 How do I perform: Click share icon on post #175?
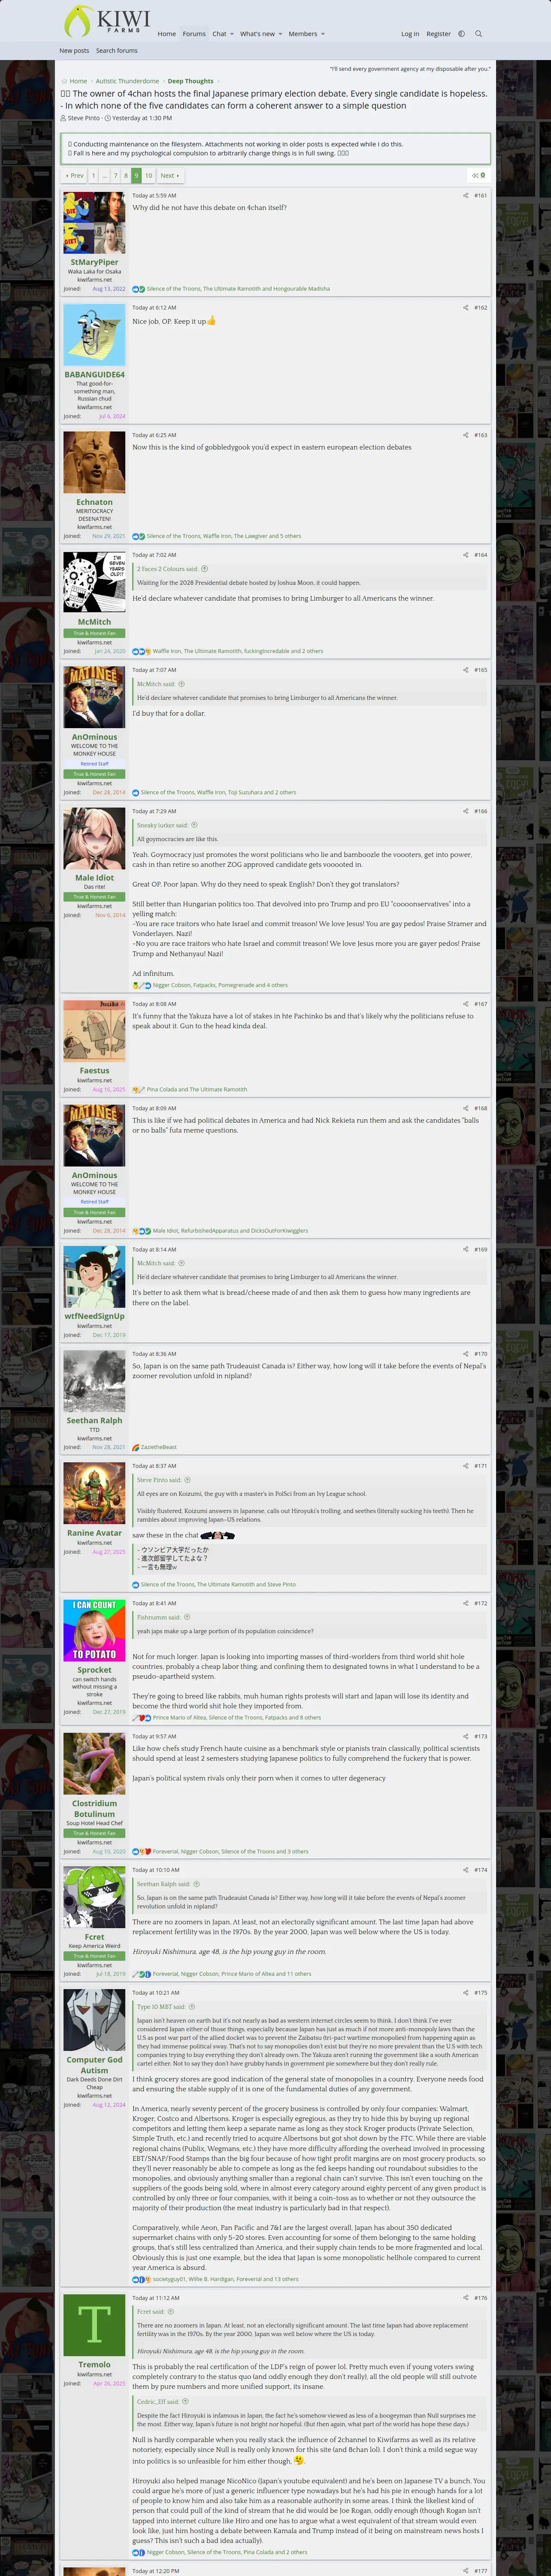click(x=465, y=1993)
